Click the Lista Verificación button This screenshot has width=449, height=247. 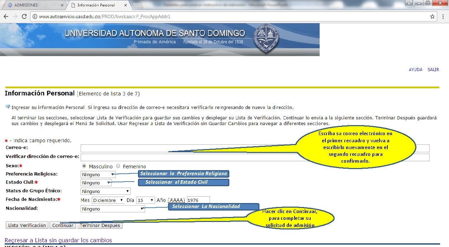coord(27,225)
